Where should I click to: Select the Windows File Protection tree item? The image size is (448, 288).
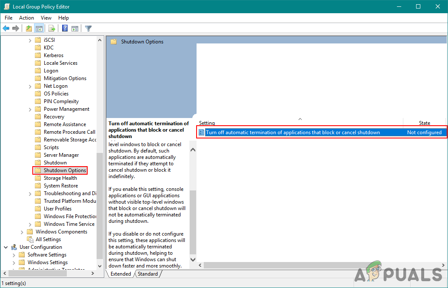70,216
